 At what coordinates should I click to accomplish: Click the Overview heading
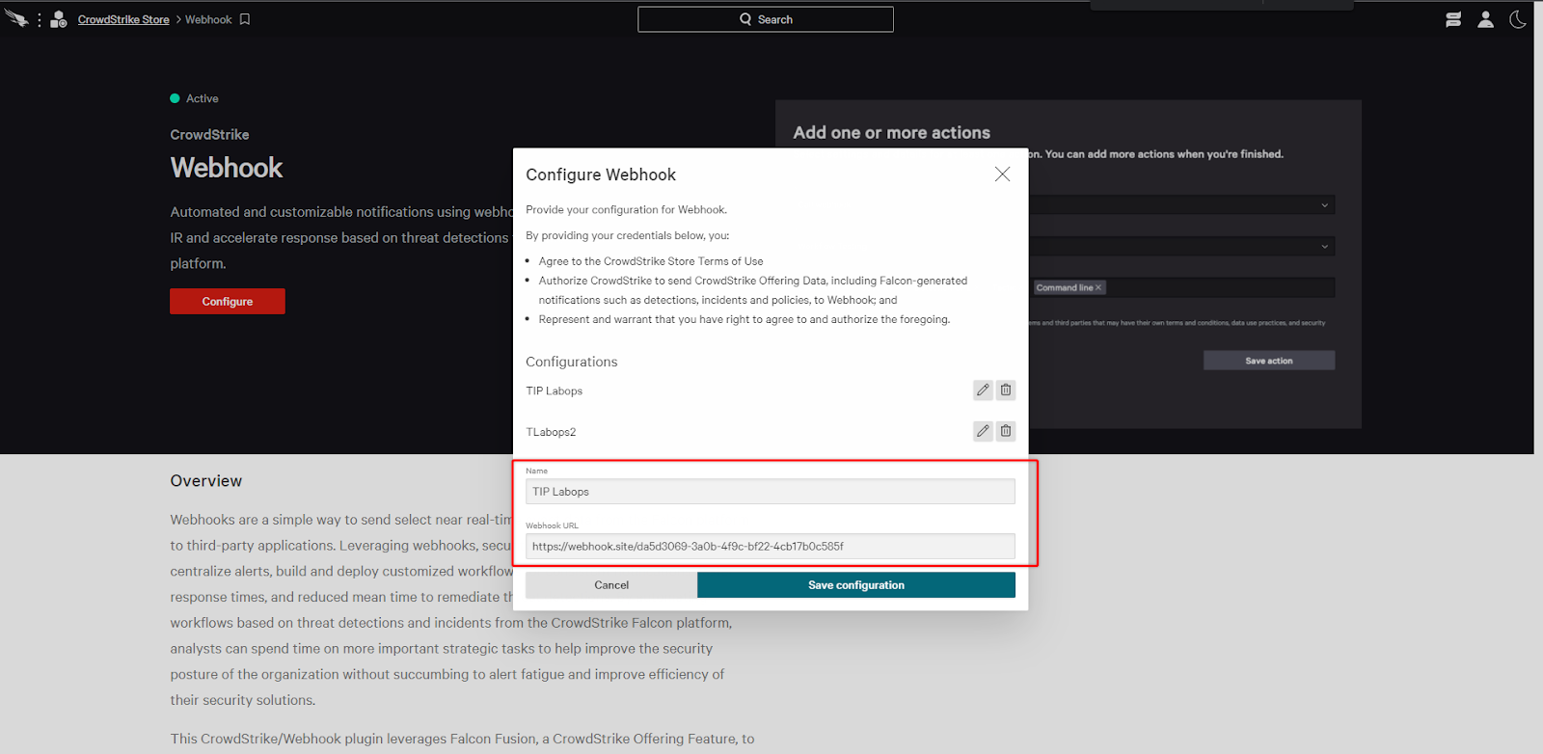click(206, 481)
